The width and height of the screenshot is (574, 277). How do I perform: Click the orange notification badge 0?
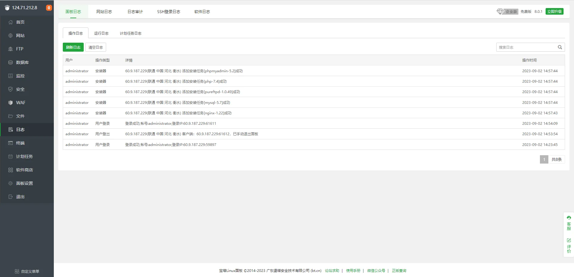[x=49, y=8]
